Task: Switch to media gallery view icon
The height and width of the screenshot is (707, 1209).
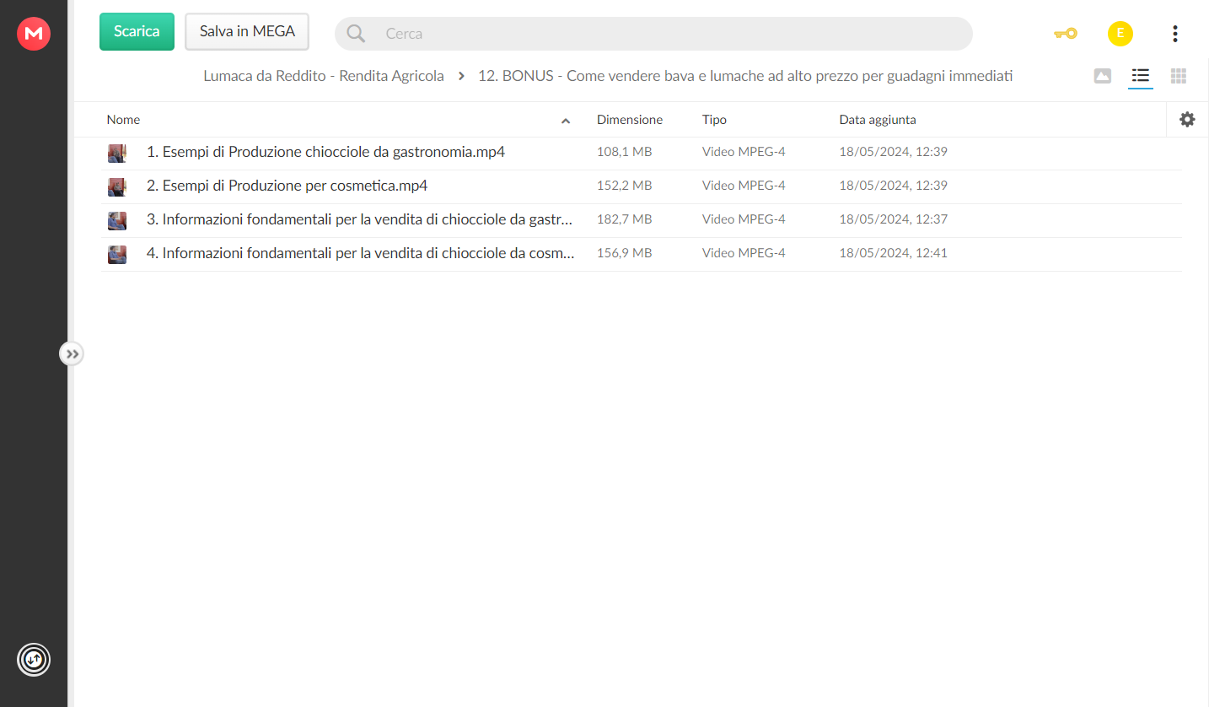Action: [1103, 76]
